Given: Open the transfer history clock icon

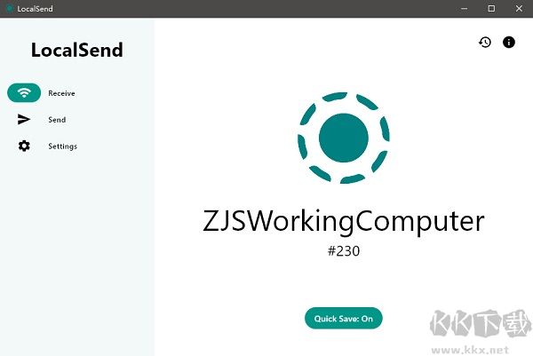Looking at the screenshot, I should 485,42.
